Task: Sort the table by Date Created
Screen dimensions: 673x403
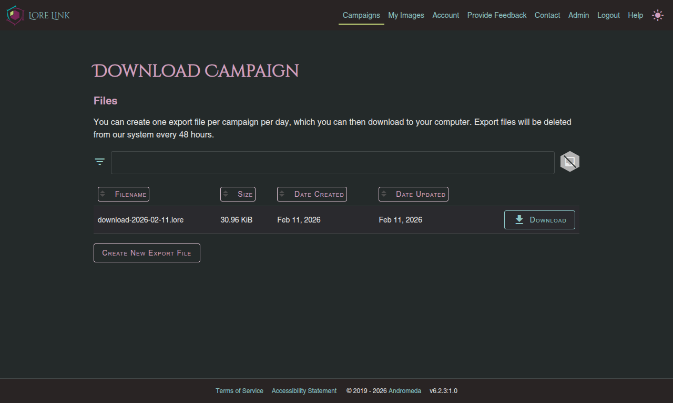Action: click(x=312, y=194)
